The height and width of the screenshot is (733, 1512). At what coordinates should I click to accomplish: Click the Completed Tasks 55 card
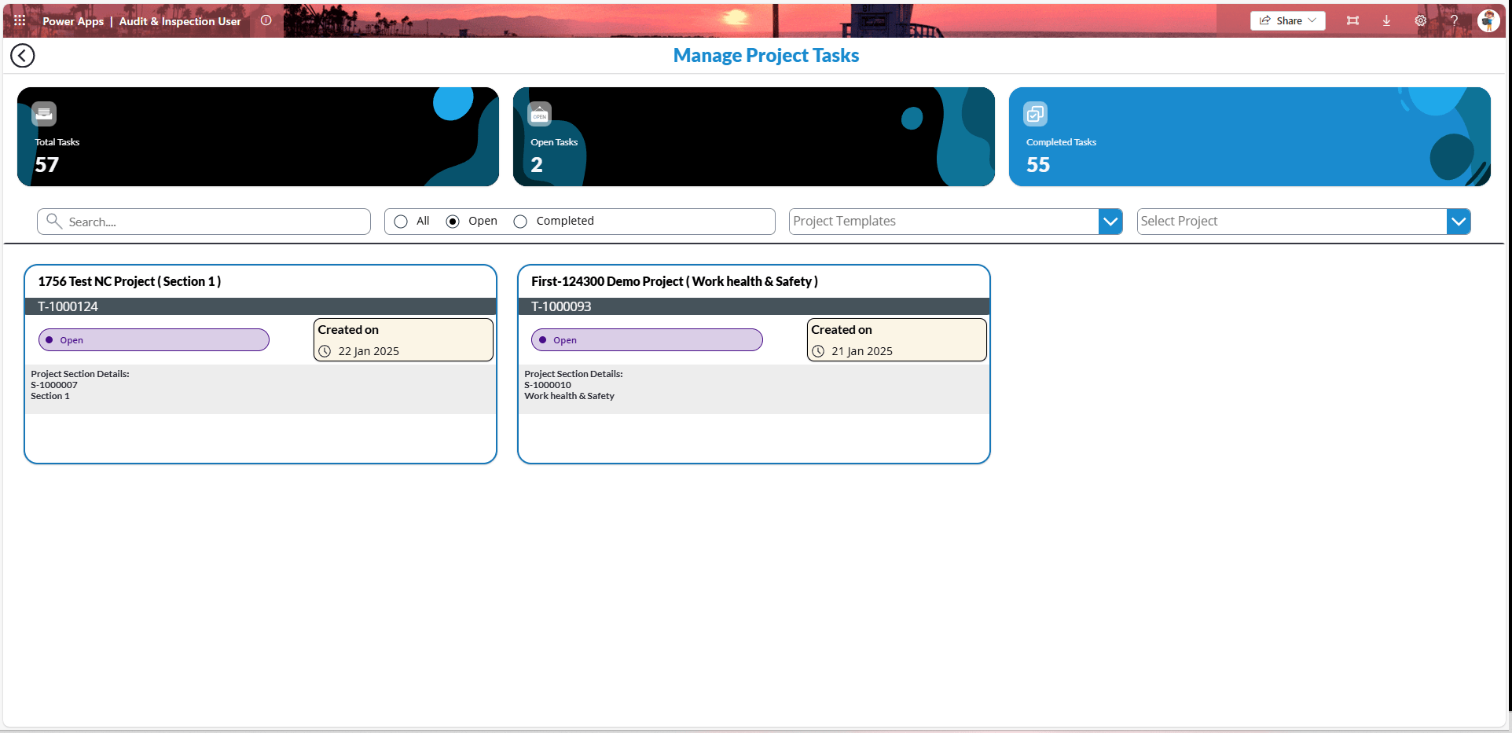point(1250,137)
